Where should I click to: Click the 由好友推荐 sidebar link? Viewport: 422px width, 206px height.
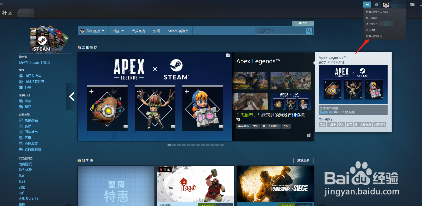click(33, 76)
